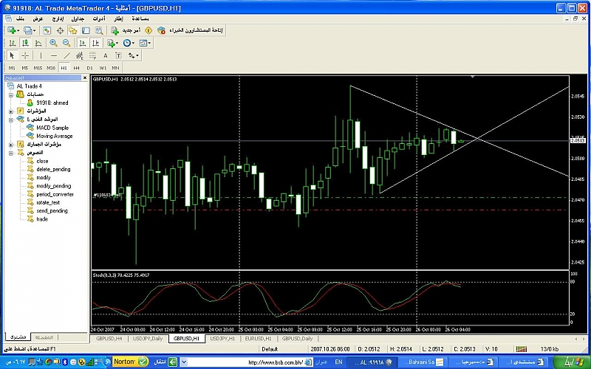Collapse the النصوص scripts tree node
Screen dimensions: 591x369
[x=11, y=153]
